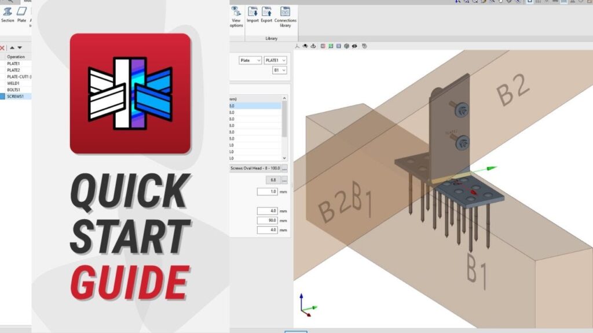593x333 pixels.
Task: Click the Import library icon
Action: [x=252, y=12]
